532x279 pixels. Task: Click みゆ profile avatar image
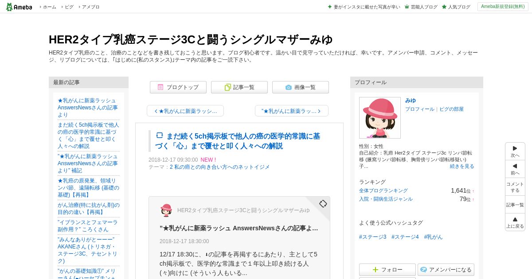click(380, 118)
